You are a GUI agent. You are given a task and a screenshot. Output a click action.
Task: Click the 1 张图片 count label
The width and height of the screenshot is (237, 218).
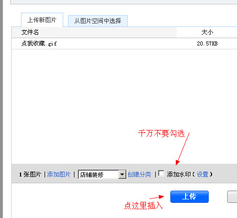coord(30,174)
